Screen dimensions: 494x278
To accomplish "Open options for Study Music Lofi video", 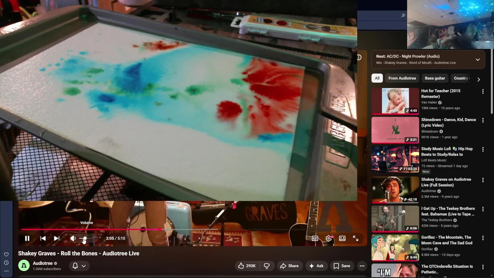I will pos(482,149).
